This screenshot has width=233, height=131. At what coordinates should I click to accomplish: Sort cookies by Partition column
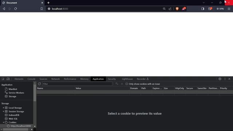tap(214, 88)
